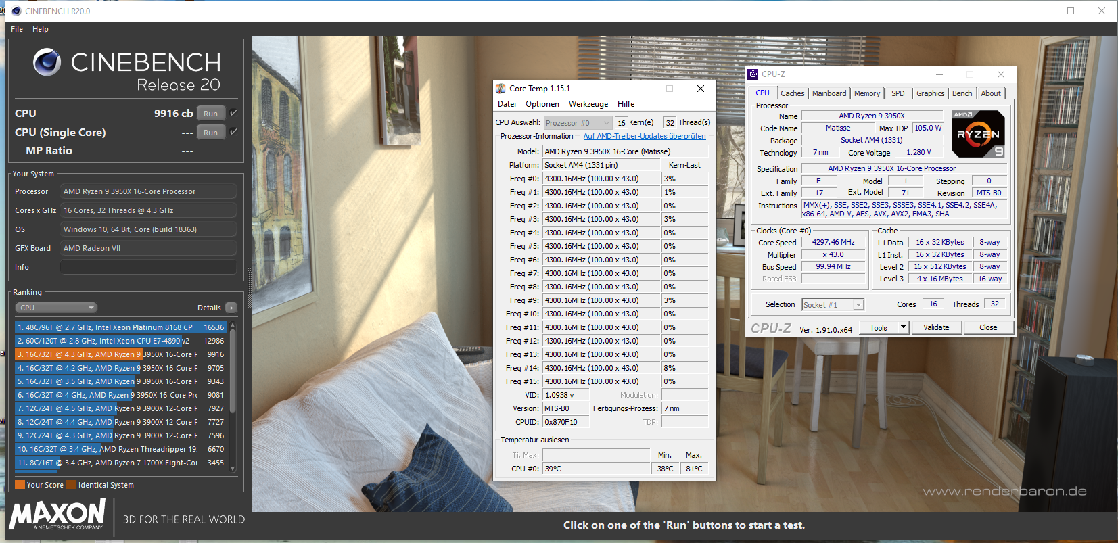Switch to the About tab in CPU-Z

point(991,93)
